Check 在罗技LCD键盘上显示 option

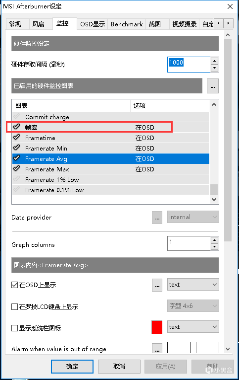(14, 307)
